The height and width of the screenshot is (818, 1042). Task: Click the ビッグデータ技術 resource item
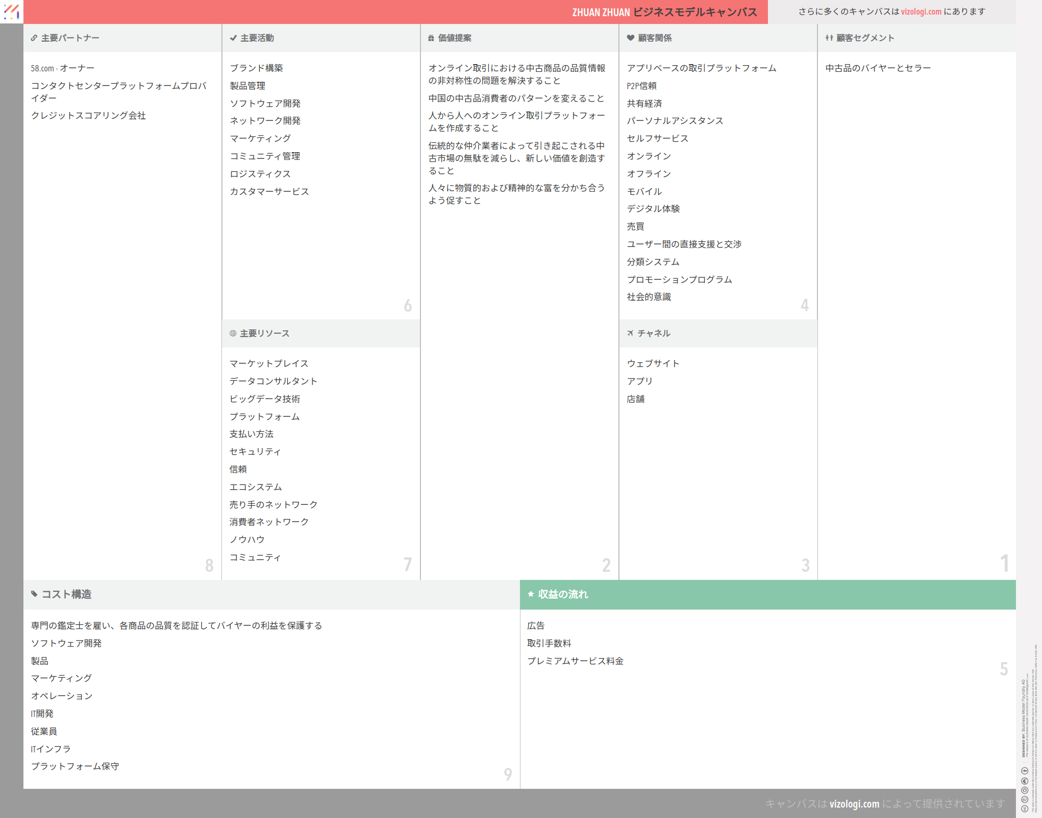(x=265, y=399)
